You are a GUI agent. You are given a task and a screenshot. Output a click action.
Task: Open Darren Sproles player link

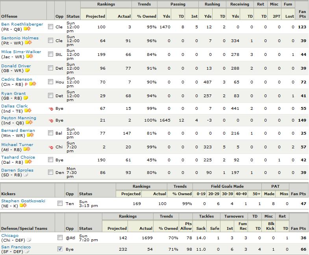17,170
